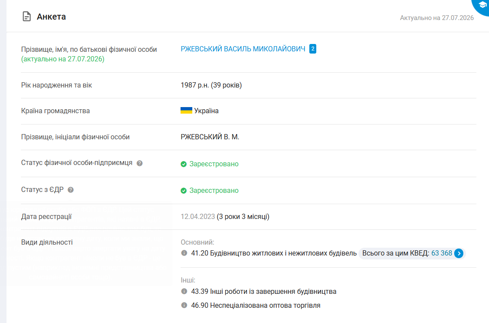Screen dimensions: 489x323
Task: Select '(3 роки 3 місяці)' duration text
Action: (x=243, y=217)
